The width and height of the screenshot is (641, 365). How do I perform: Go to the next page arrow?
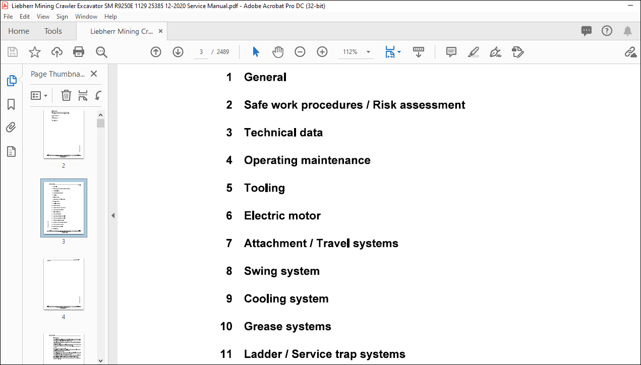pyautogui.click(x=178, y=52)
